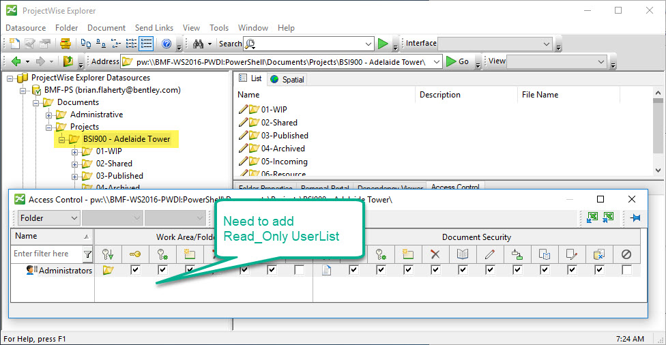Click the Go button
The height and width of the screenshot is (345, 666).
tap(458, 61)
